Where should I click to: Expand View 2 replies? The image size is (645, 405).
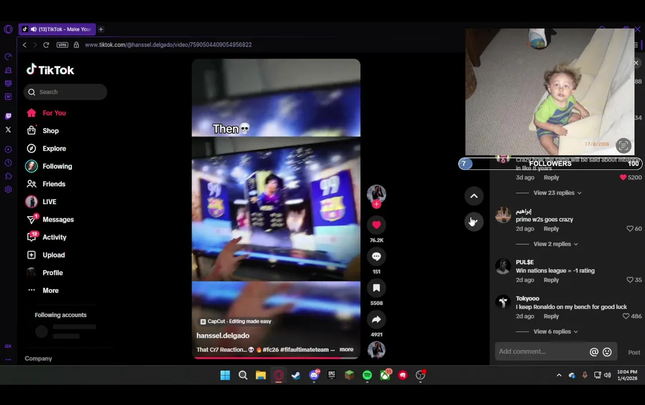pos(556,244)
